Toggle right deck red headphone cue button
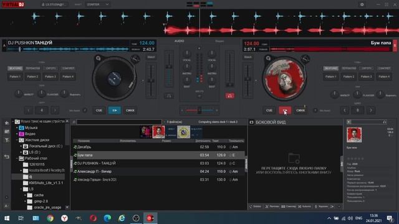The image size is (399, 224). coord(230,96)
